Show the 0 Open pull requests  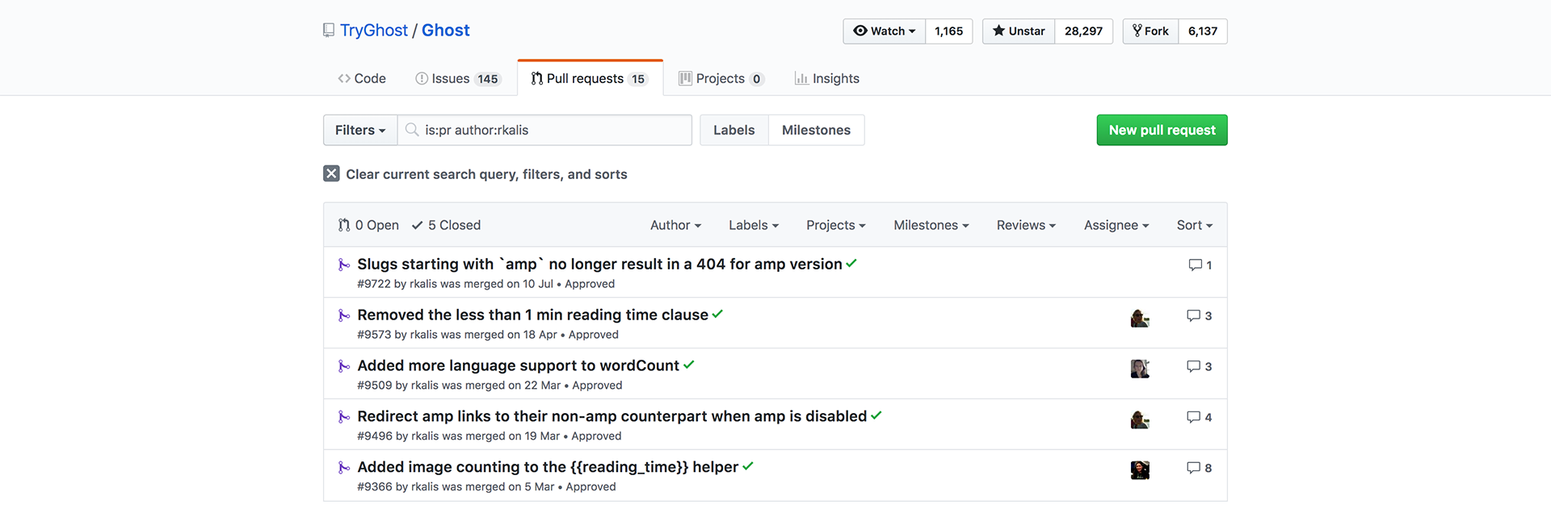[x=368, y=225]
